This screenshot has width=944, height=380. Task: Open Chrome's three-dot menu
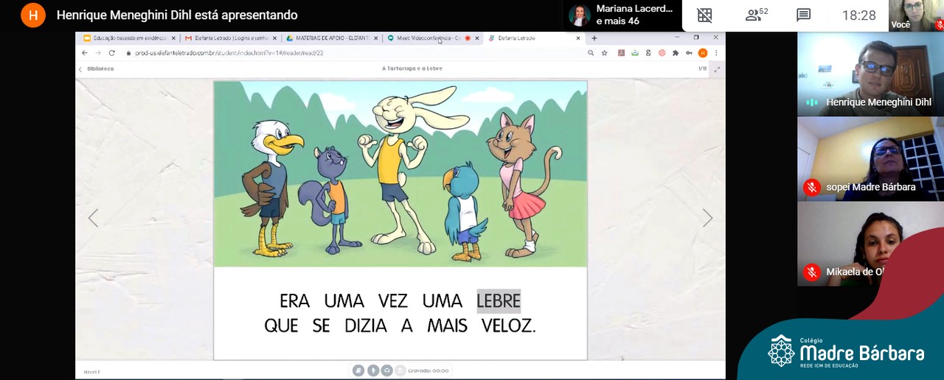pos(715,53)
